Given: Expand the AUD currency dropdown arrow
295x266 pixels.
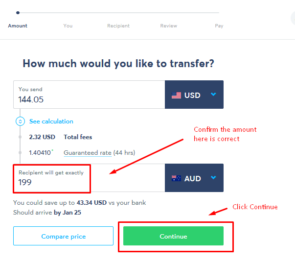Looking at the screenshot, I should (x=213, y=178).
